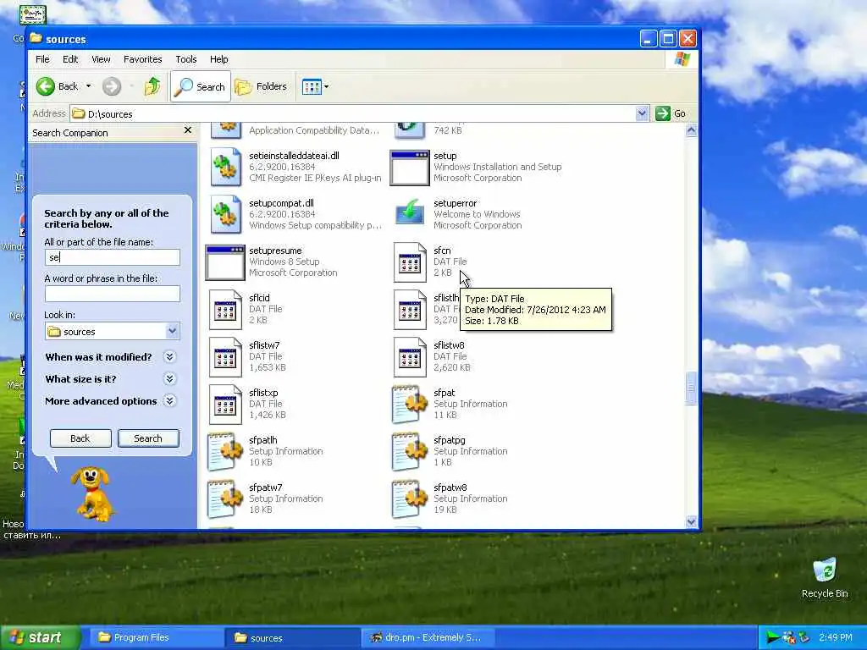Toggle the Search toolbar button
Image resolution: width=867 pixels, height=650 pixels.
click(x=200, y=87)
